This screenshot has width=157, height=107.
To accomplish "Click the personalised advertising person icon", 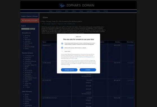I will tap(62, 44).
